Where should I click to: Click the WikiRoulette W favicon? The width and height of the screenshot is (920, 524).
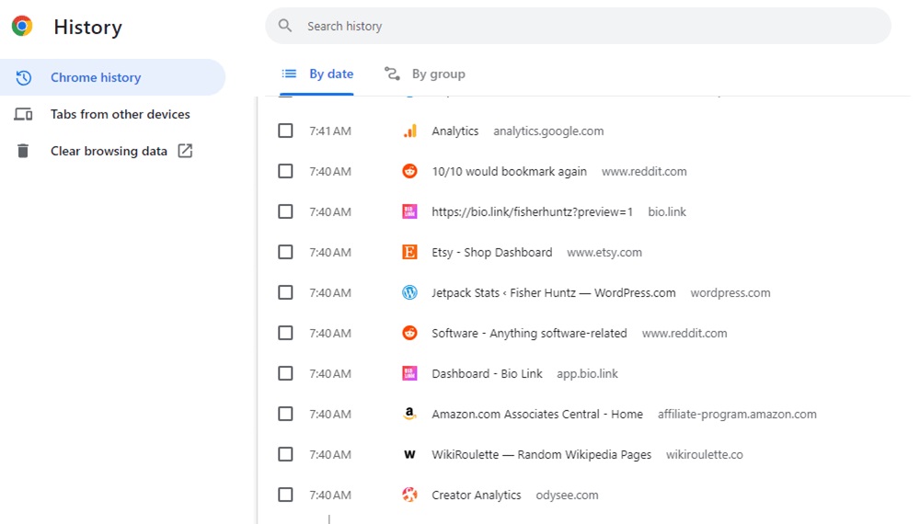(x=409, y=455)
